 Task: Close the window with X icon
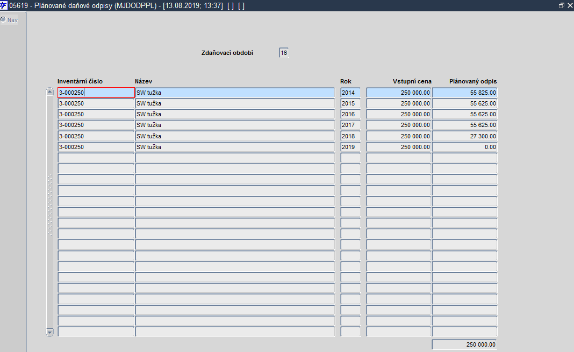point(570,5)
